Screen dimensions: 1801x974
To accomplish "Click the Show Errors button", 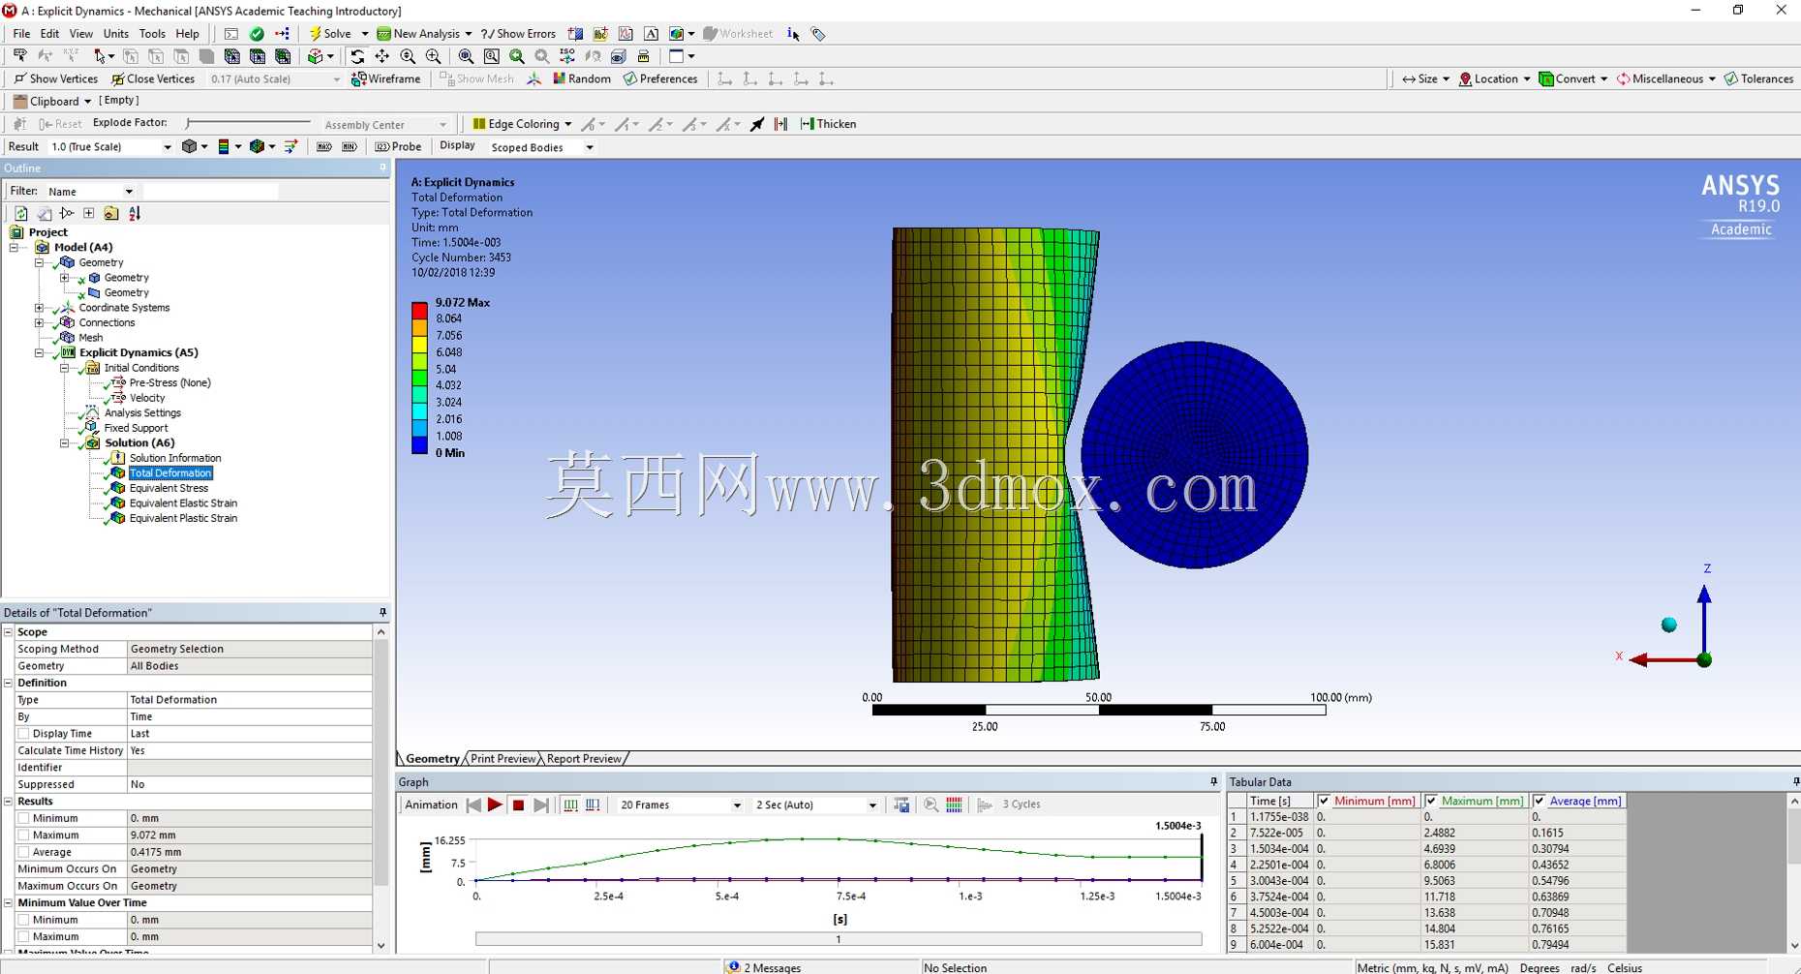I will (518, 34).
